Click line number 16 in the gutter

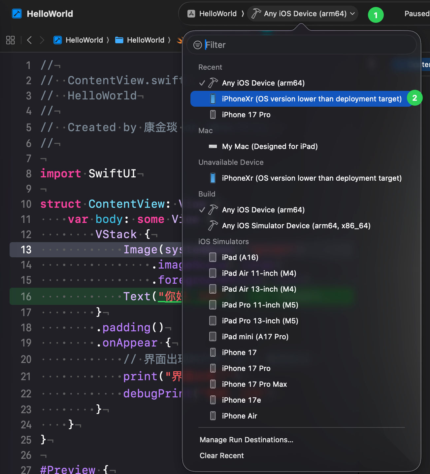click(26, 297)
